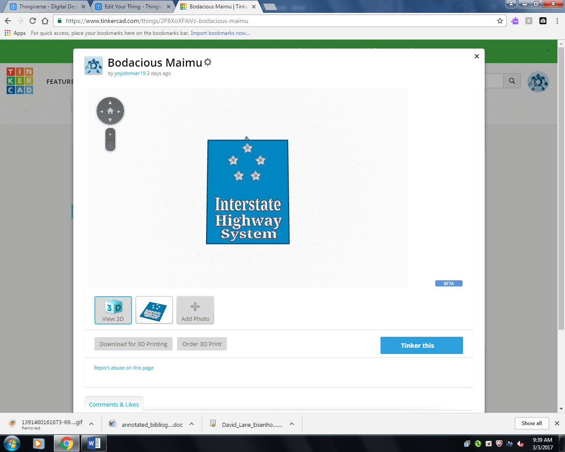Click the gear settings icon beside Bodacious Maimu
This screenshot has width=565, height=452.
pyautogui.click(x=208, y=62)
